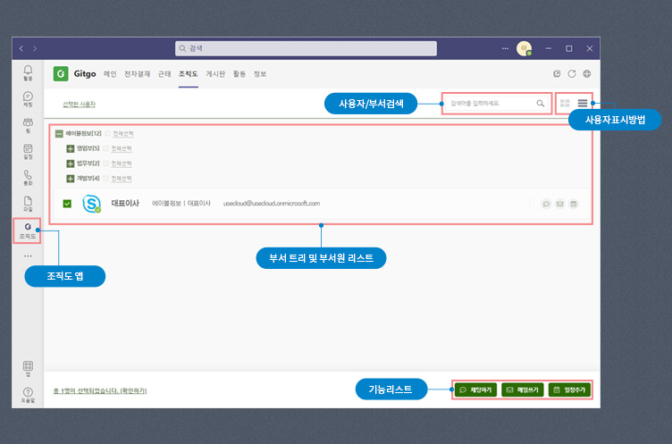Click the 일정추가 button
This screenshot has height=444, width=672.
click(x=568, y=390)
